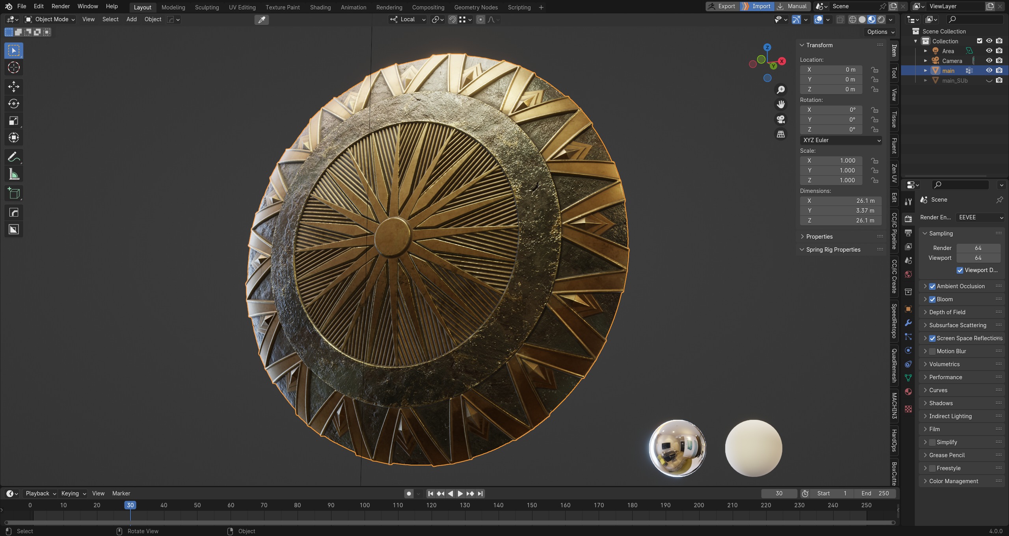This screenshot has width=1009, height=536.
Task: Open the World properties tab icon
Action: pos(908,274)
